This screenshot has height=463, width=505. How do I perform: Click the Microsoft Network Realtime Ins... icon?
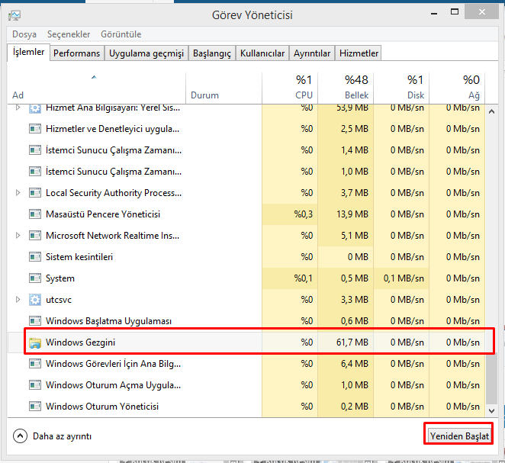35,236
